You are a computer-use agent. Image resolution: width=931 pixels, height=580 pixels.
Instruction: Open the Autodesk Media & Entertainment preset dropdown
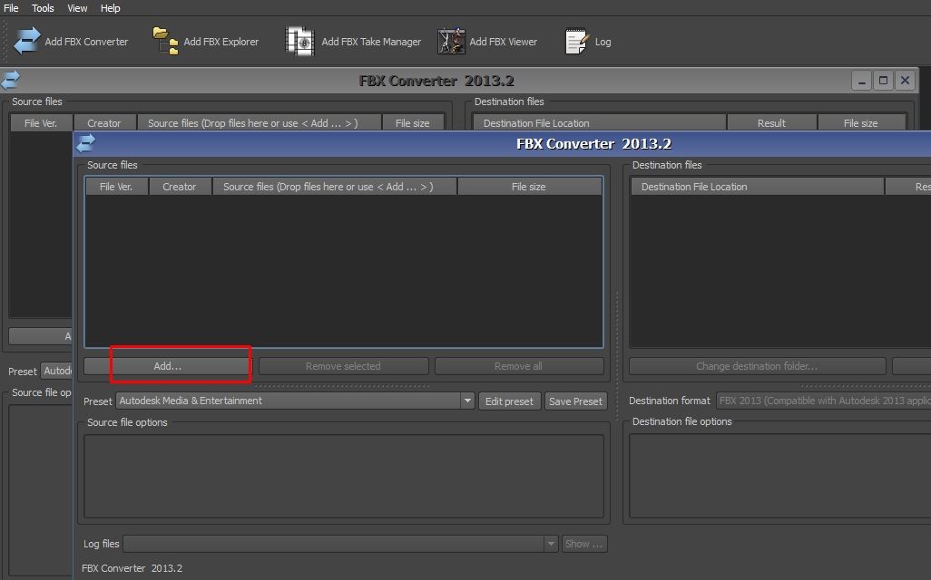295,401
